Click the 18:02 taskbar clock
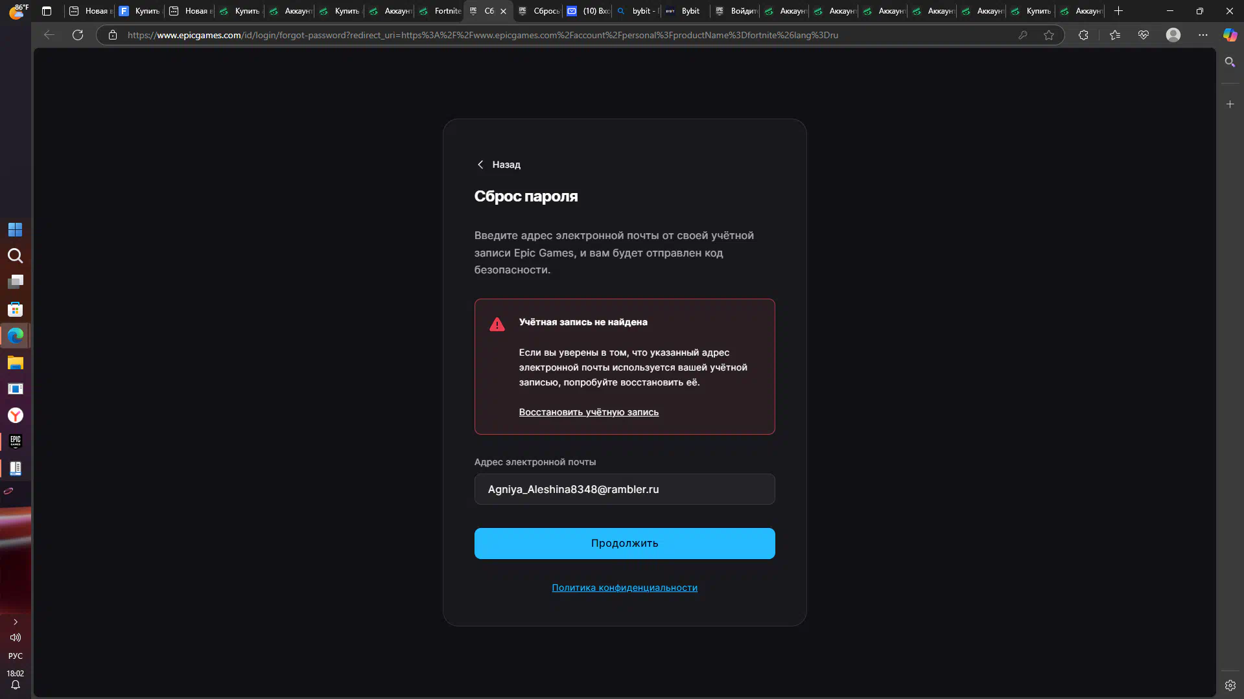The width and height of the screenshot is (1244, 699). tap(15, 674)
